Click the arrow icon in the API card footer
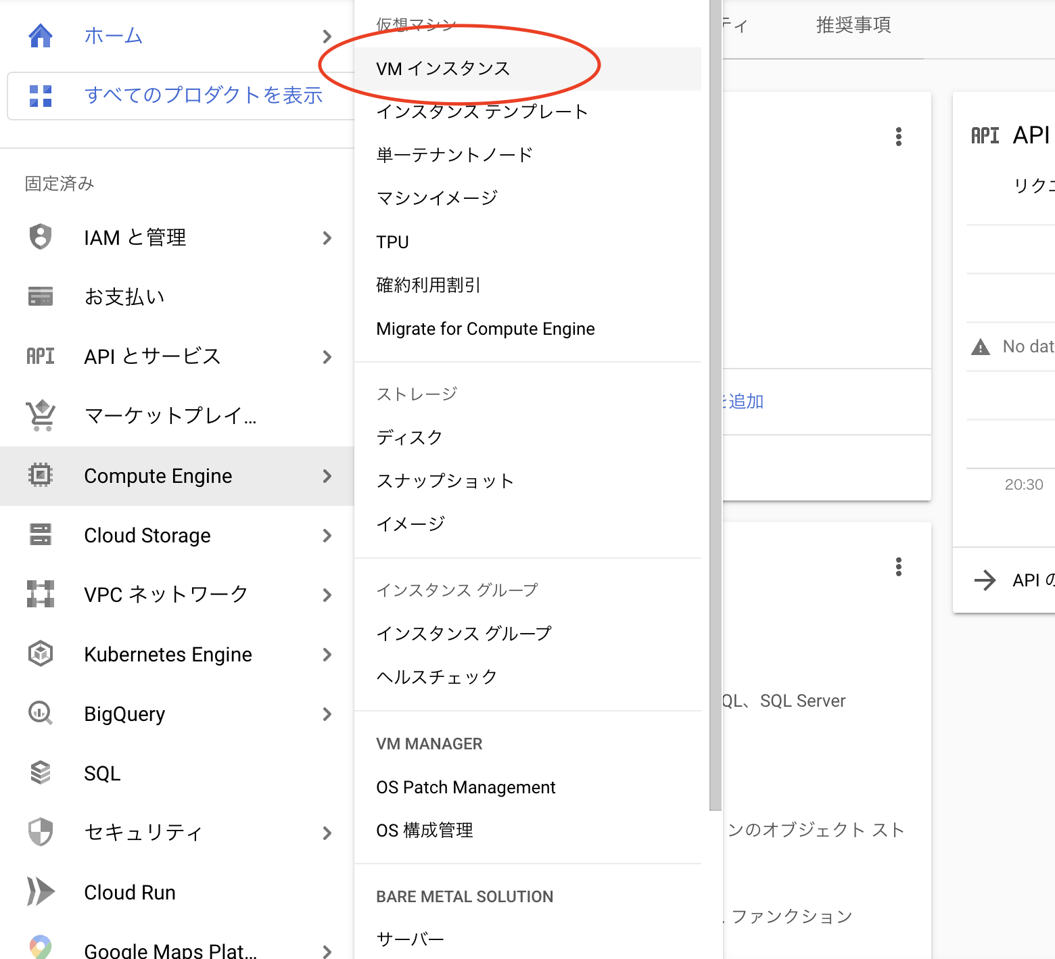The height and width of the screenshot is (959, 1055). click(985, 580)
